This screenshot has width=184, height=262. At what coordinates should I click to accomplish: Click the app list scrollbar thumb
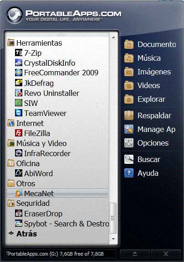tap(113, 218)
